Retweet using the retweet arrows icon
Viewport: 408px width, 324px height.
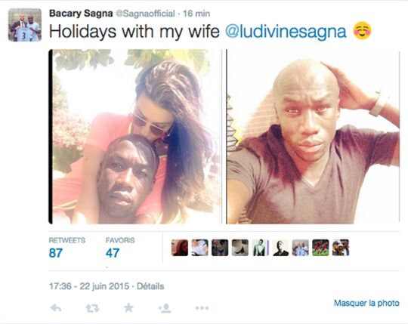point(93,308)
